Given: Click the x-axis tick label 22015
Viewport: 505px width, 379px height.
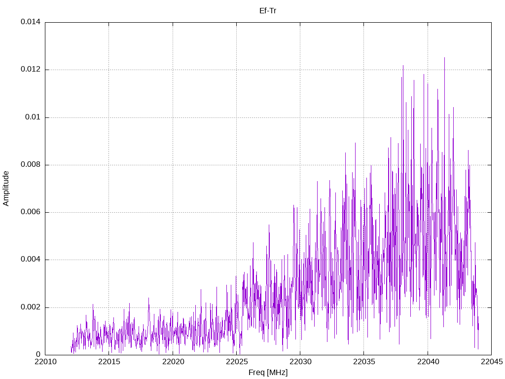Looking at the screenshot, I should (x=109, y=362).
